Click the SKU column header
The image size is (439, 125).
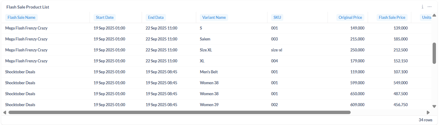(277, 17)
